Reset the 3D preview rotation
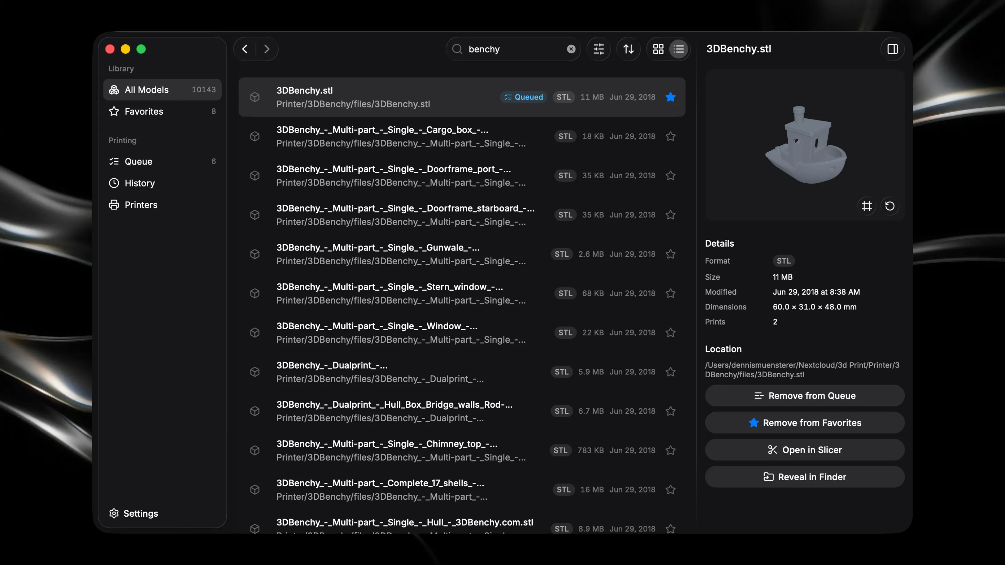The height and width of the screenshot is (565, 1005). click(890, 206)
